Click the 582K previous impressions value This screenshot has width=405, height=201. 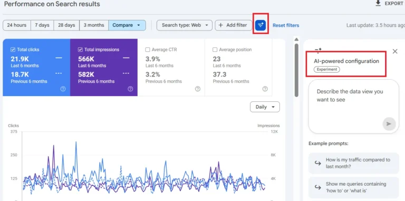(x=86, y=75)
